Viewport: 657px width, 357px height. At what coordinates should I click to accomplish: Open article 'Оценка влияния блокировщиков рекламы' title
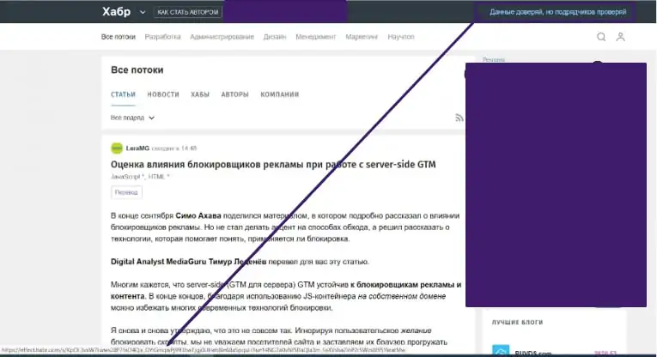pos(273,165)
